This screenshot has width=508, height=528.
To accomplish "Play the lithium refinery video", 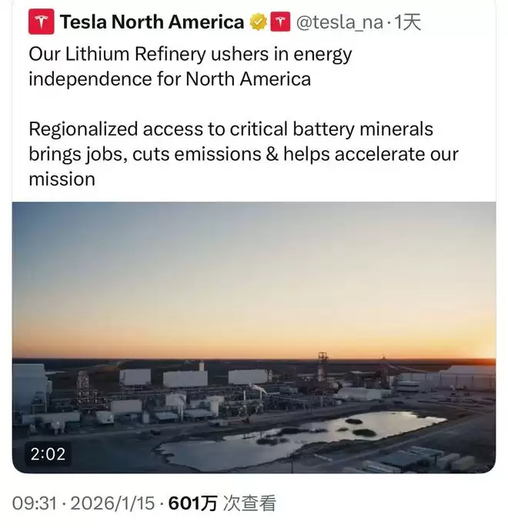I will [254, 337].
